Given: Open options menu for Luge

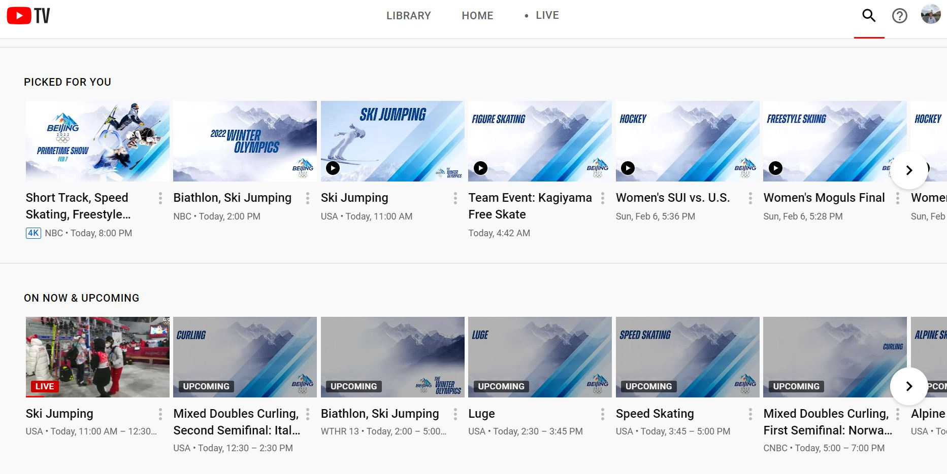Looking at the screenshot, I should pos(603,414).
